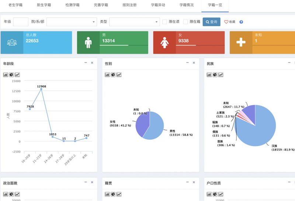Screen dimensions: 295x201
Task: Open the 新生学籍 tab
Action: (x=44, y=5)
